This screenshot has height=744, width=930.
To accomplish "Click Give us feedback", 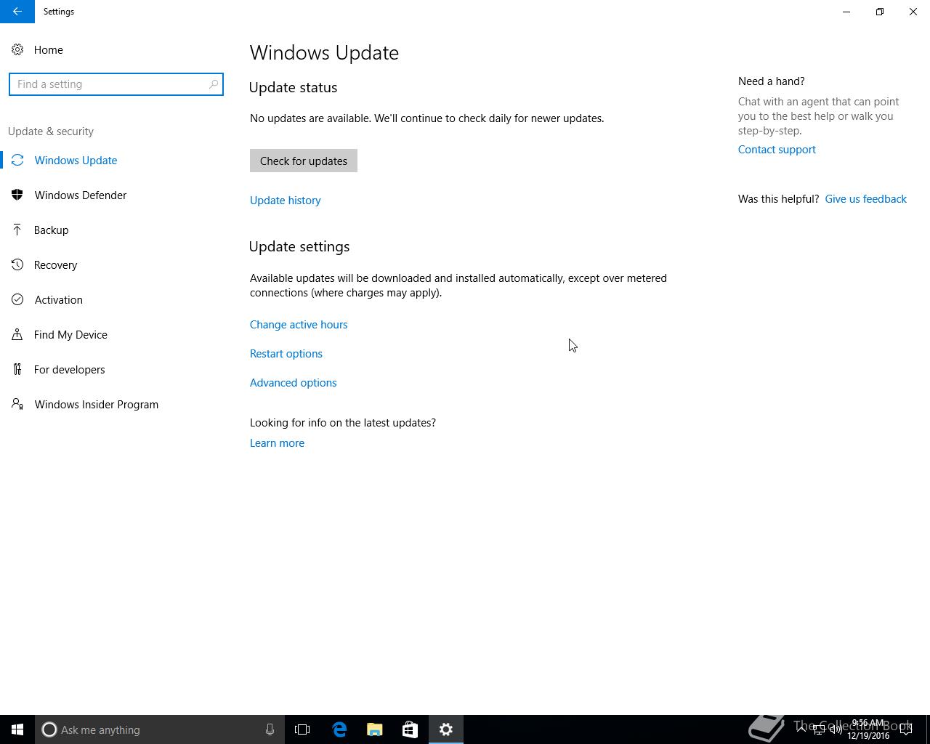I will (866, 199).
